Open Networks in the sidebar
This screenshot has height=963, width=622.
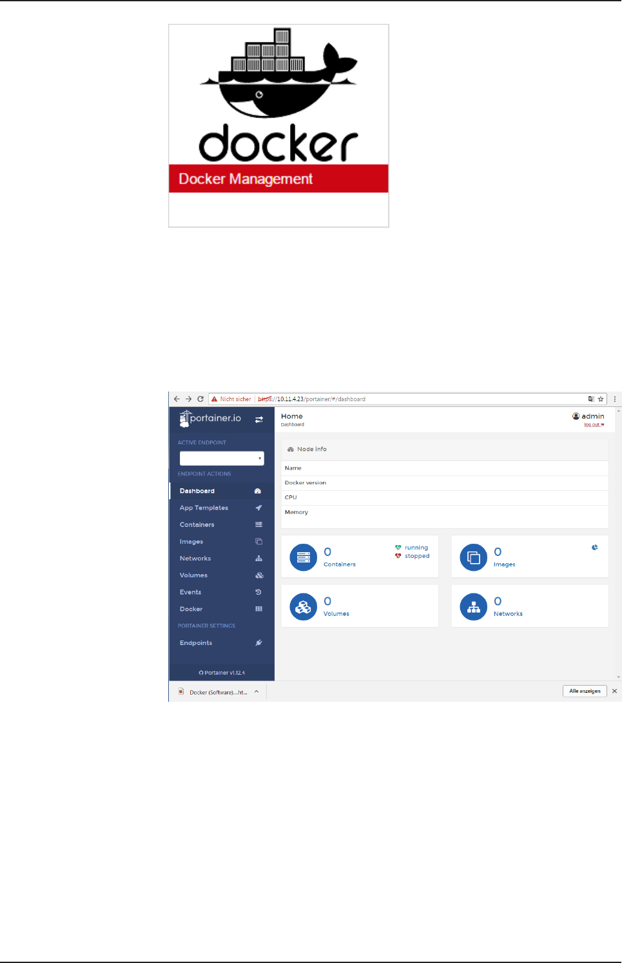222,558
